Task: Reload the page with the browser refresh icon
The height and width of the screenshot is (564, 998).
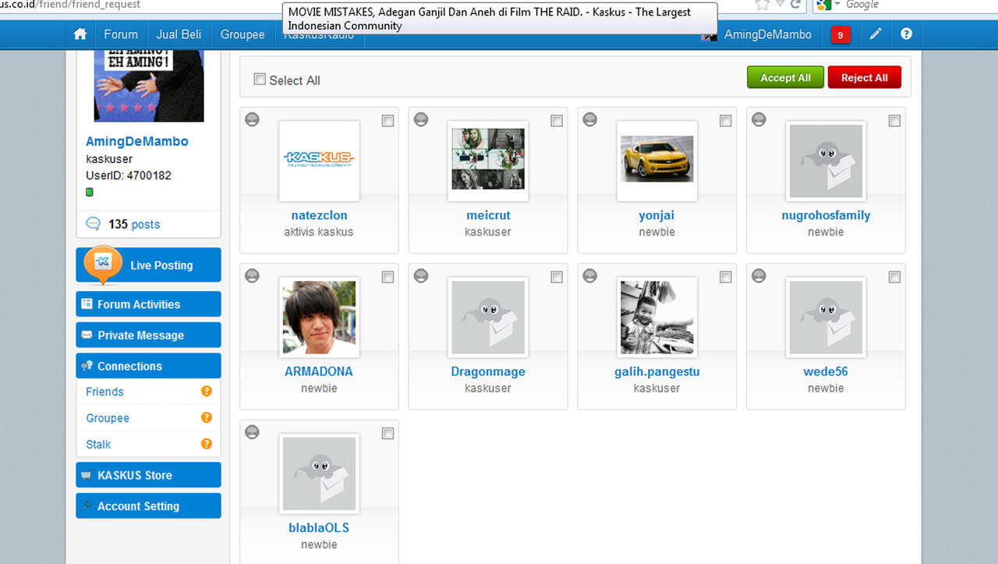Action: point(796,4)
